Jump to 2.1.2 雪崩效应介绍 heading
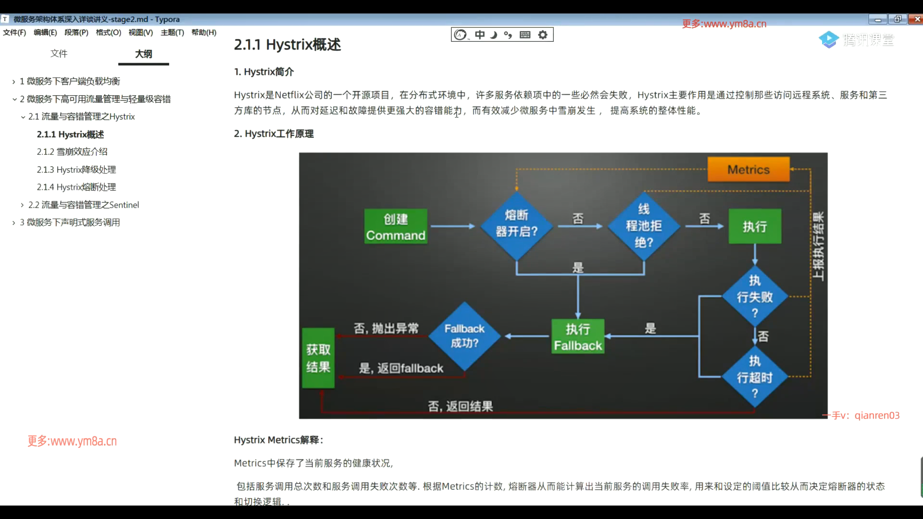Image resolution: width=923 pixels, height=519 pixels. (x=72, y=152)
